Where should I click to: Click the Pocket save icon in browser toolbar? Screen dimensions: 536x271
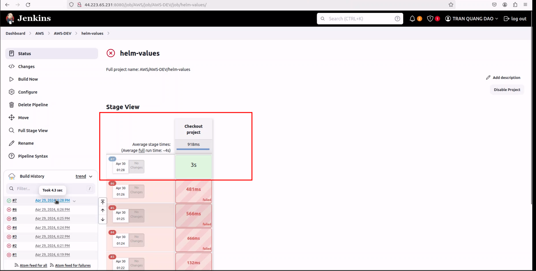pos(494,5)
